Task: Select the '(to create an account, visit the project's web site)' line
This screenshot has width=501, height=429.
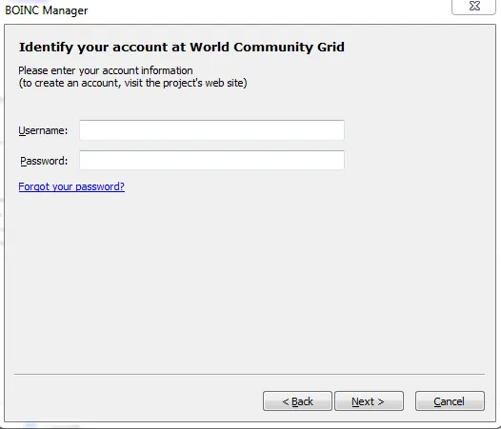Action: pos(133,84)
